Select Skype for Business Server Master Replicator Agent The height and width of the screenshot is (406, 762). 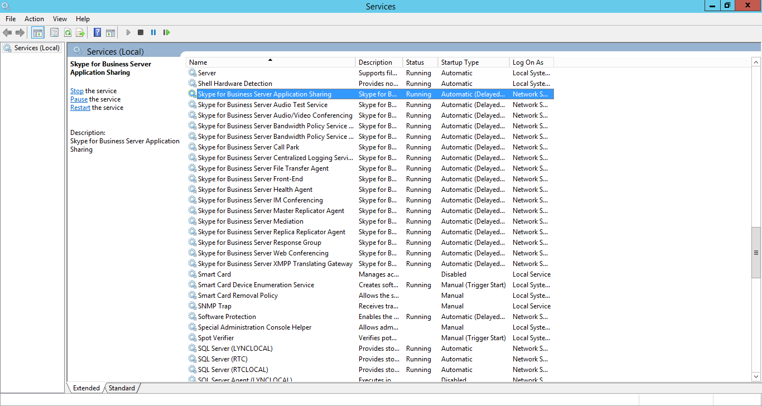tap(370, 211)
